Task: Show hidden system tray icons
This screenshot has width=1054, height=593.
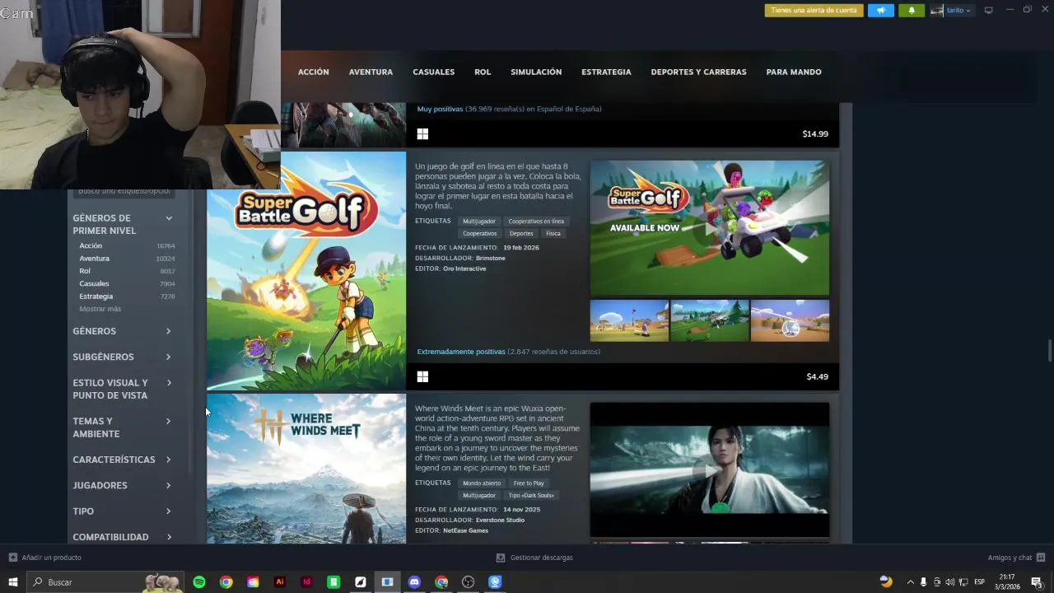Action: (910, 582)
